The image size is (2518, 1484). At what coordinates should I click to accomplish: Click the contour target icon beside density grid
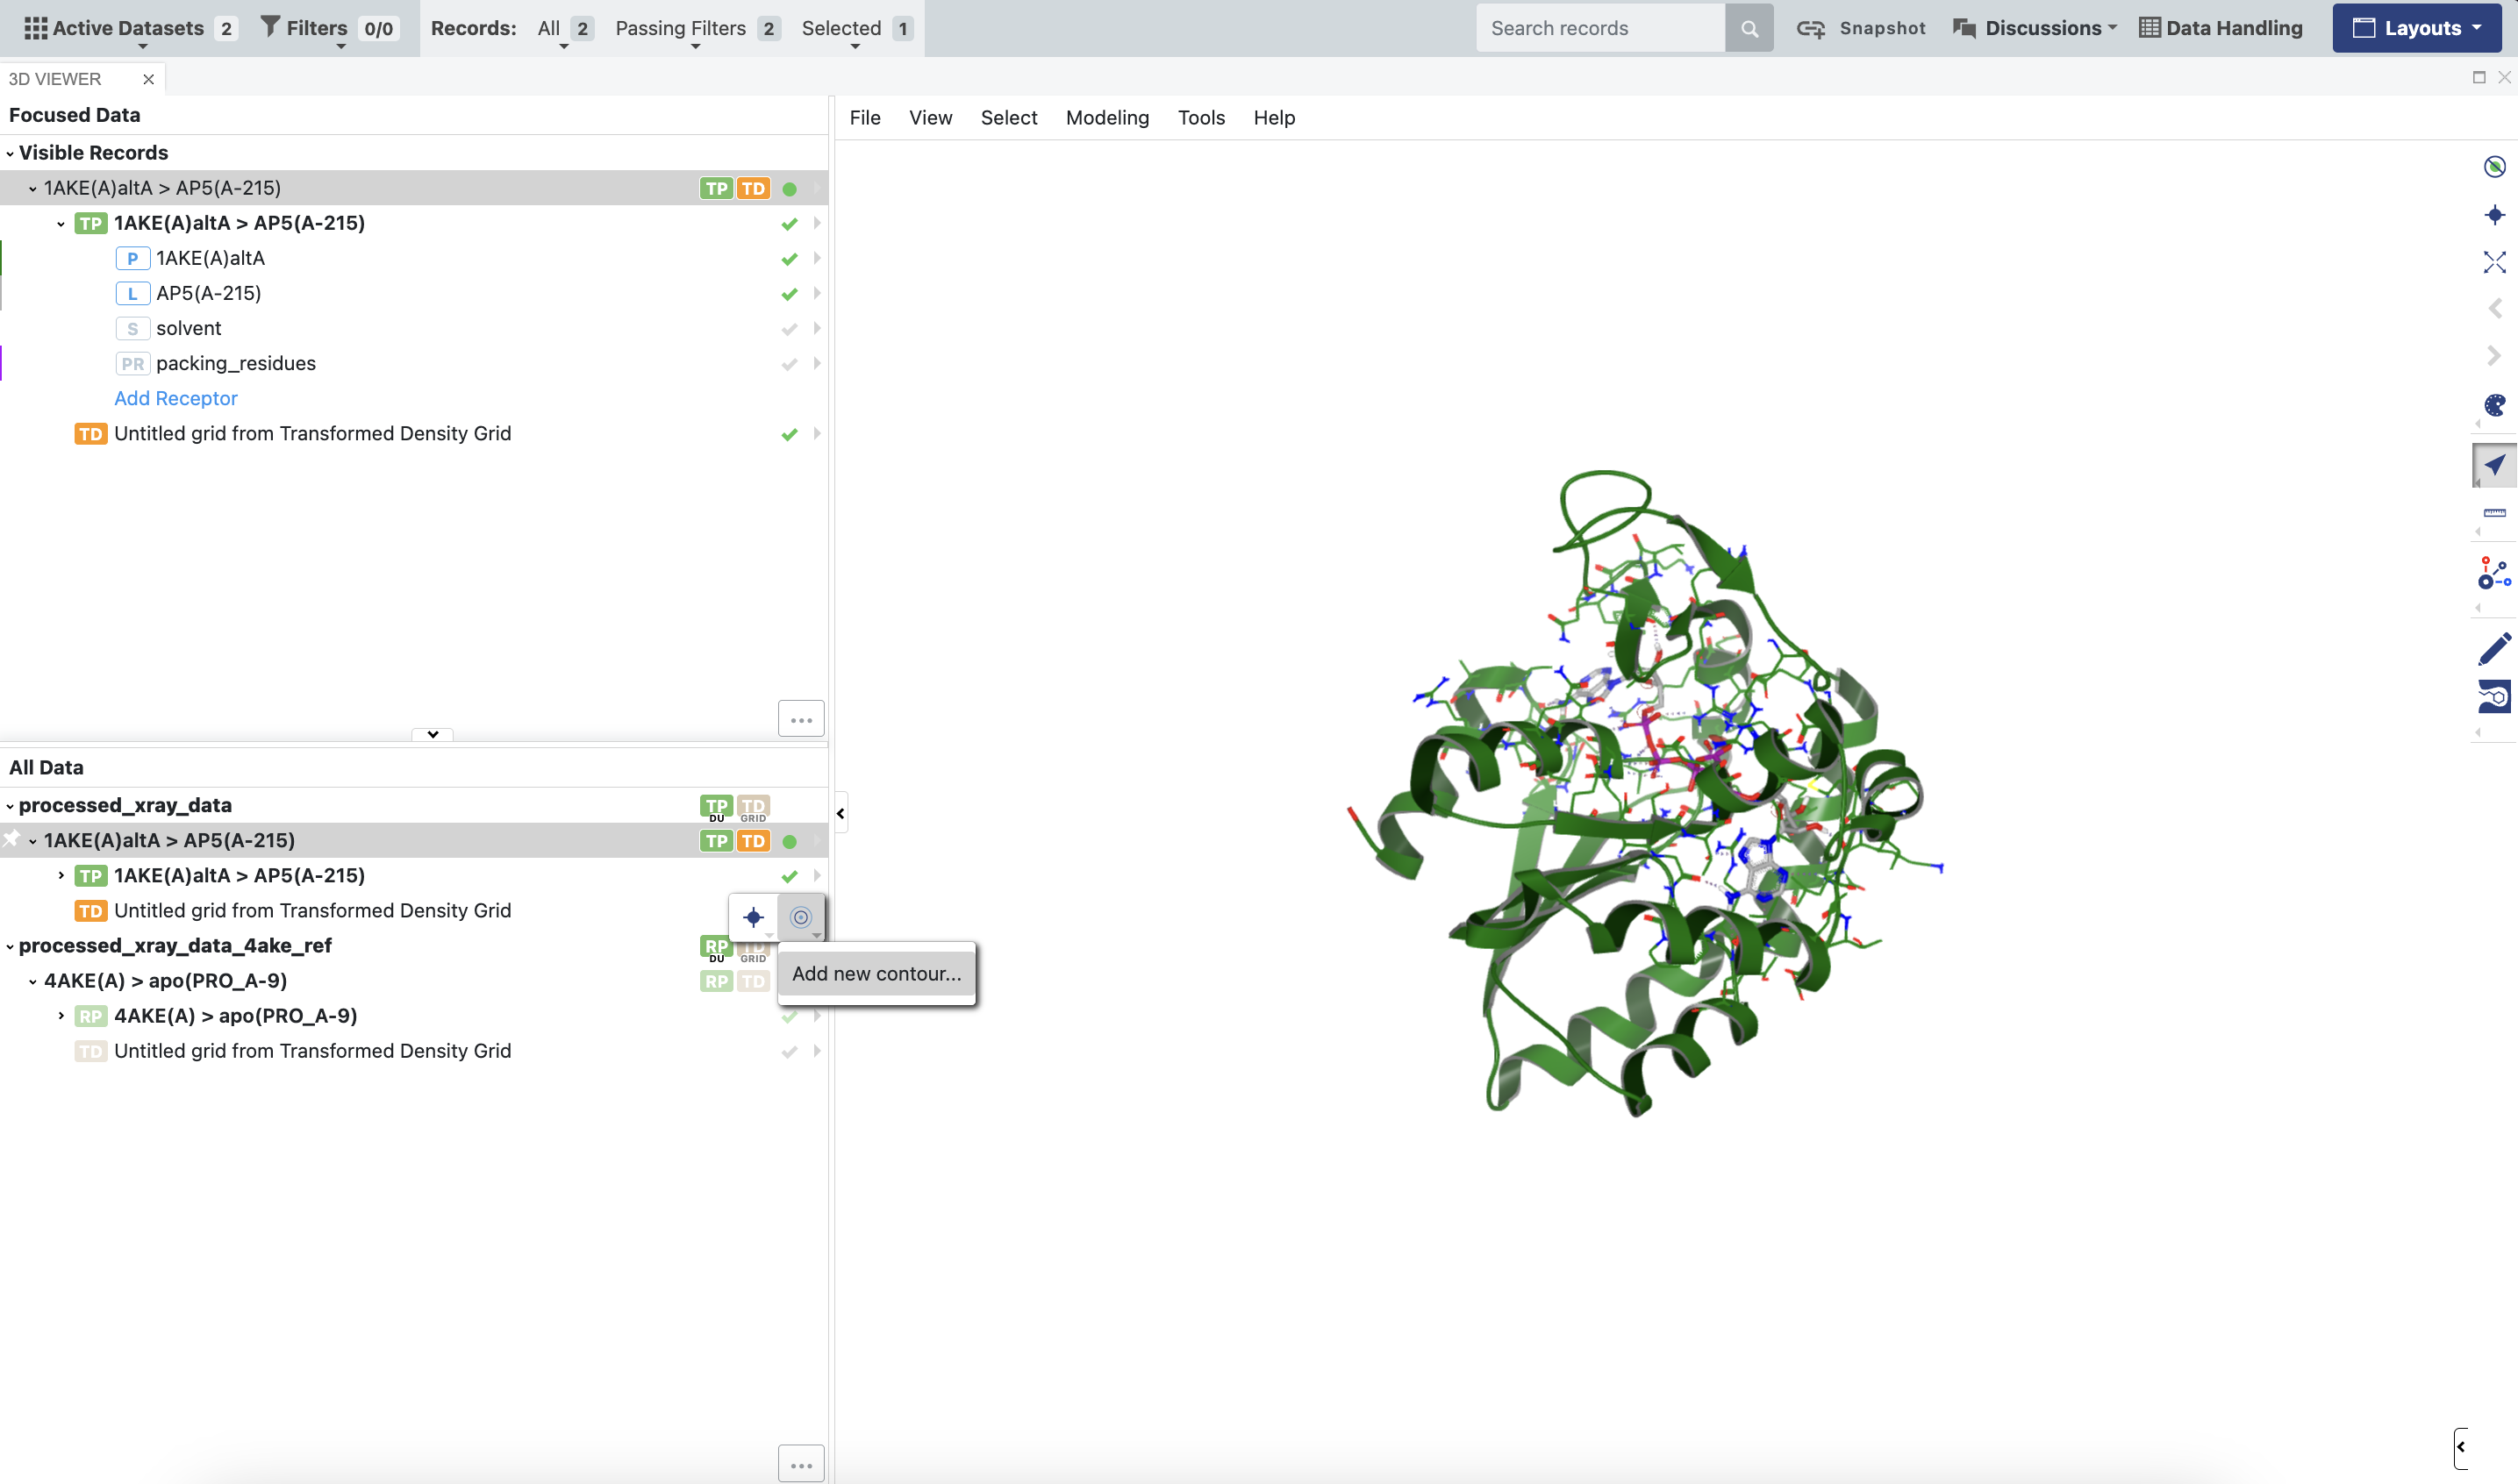coord(800,917)
